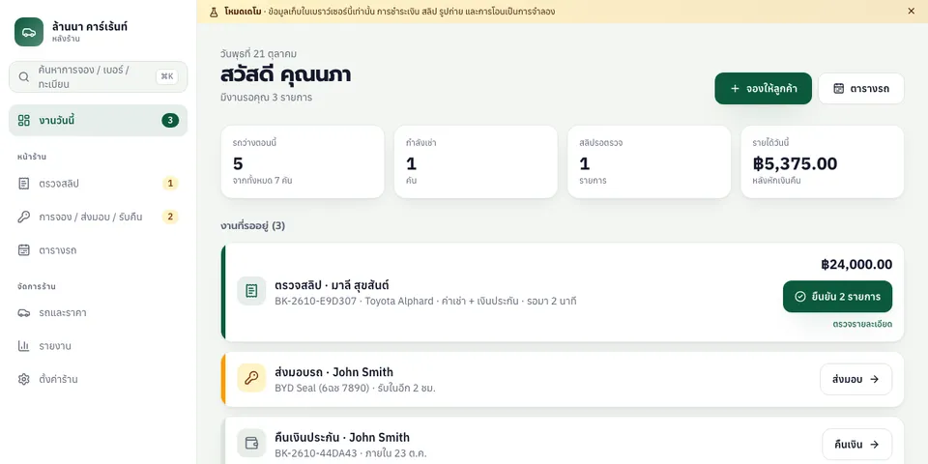Click BK-2610-E9D307 booking details line
928x464 pixels.
point(425,302)
